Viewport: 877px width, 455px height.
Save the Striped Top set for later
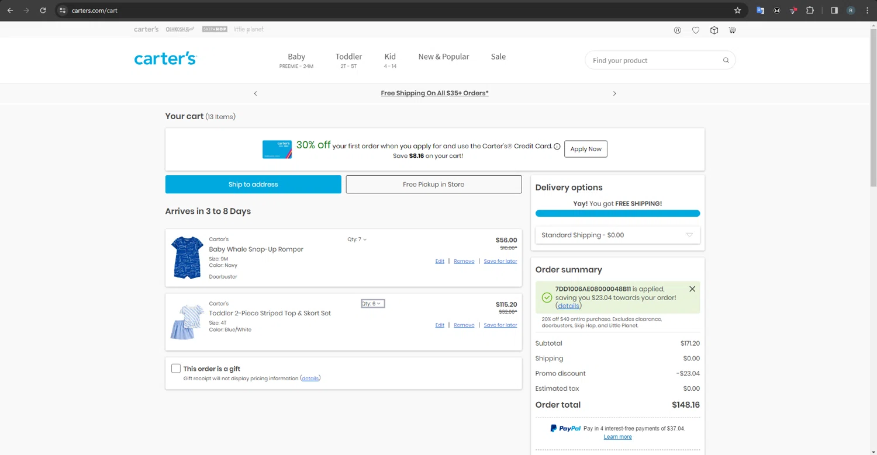(500, 325)
